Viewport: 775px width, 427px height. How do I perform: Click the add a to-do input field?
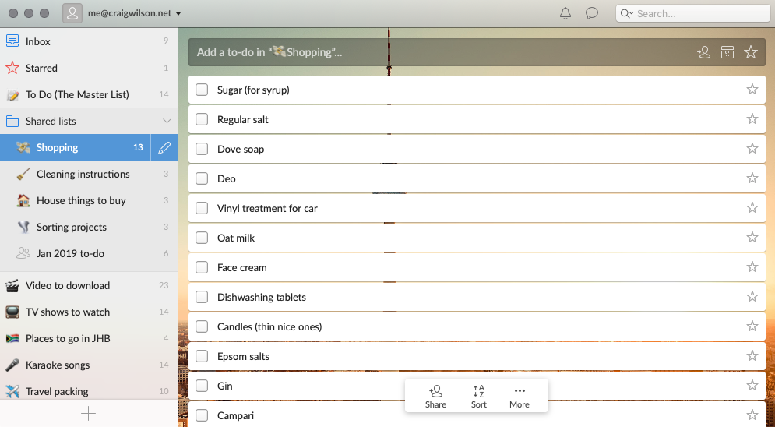436,52
